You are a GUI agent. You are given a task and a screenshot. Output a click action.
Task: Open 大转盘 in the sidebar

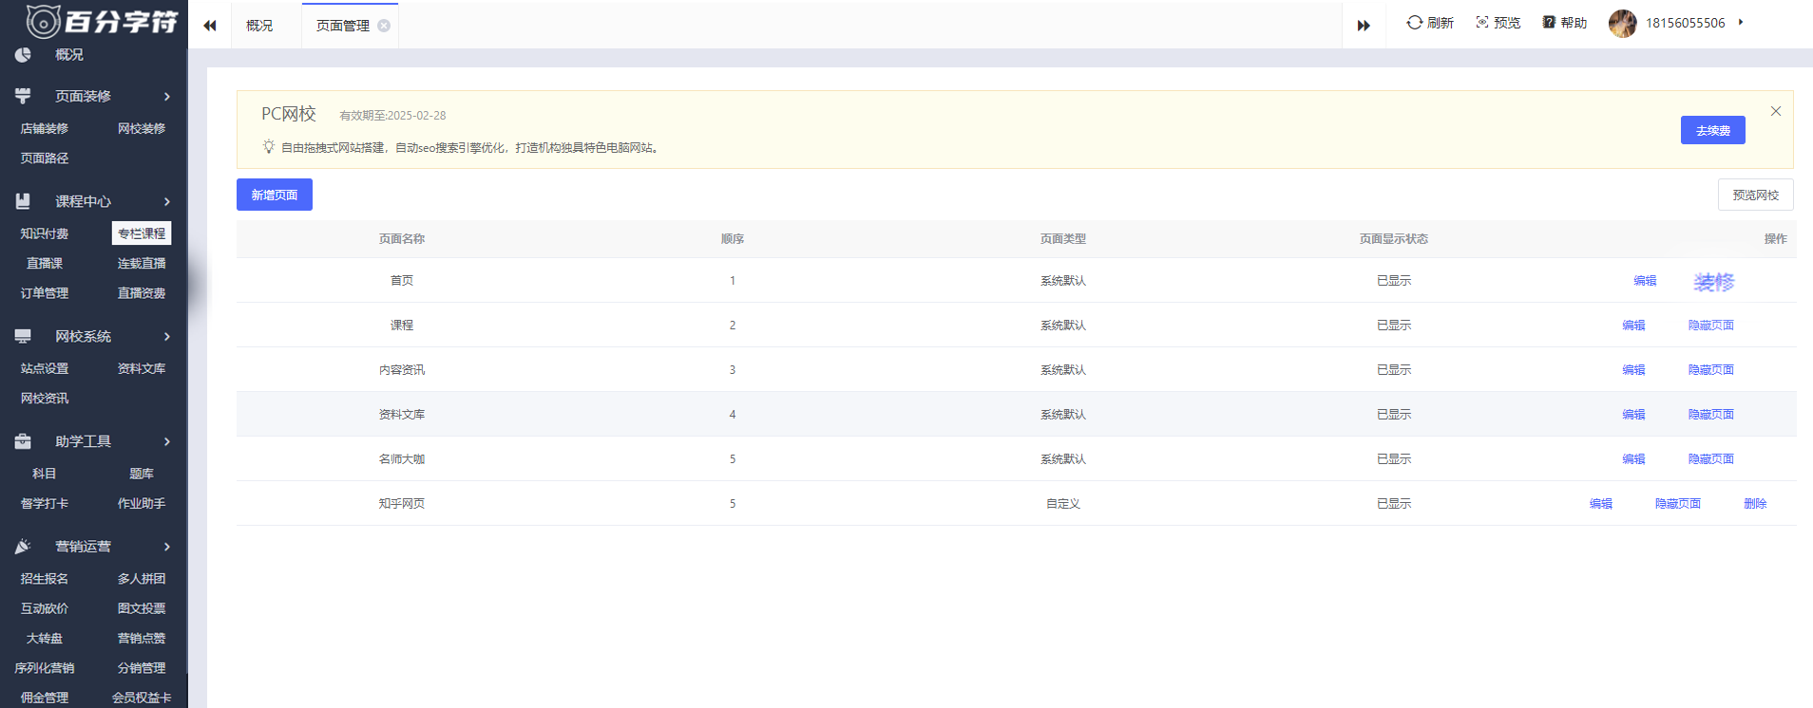pyautogui.click(x=45, y=638)
